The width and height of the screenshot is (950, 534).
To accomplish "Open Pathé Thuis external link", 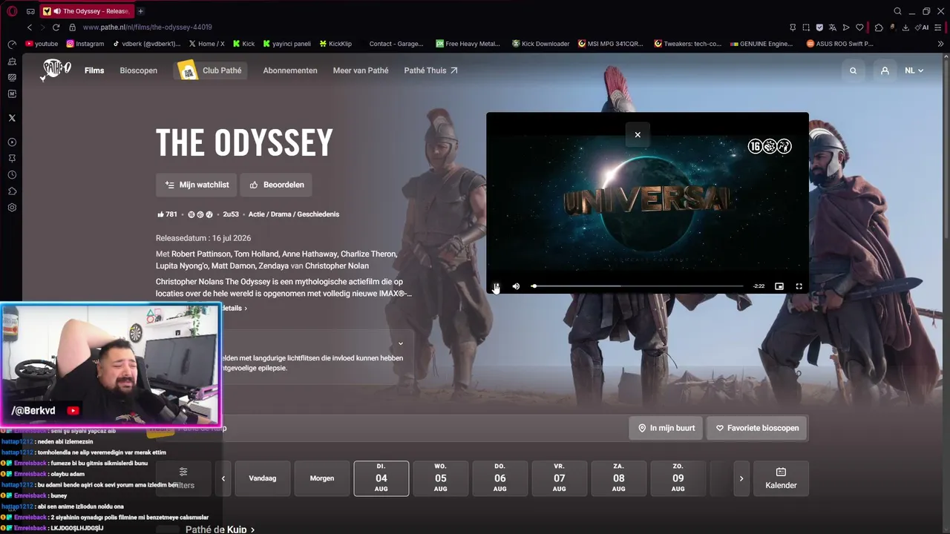I will coord(430,70).
